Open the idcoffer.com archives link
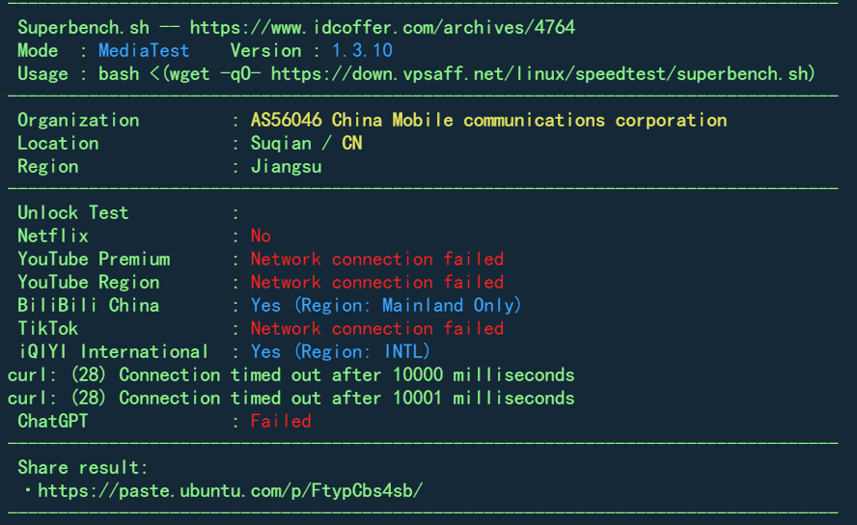 tap(382, 27)
